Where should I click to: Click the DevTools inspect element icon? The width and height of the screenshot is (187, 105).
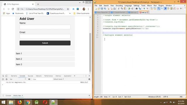click(3, 76)
